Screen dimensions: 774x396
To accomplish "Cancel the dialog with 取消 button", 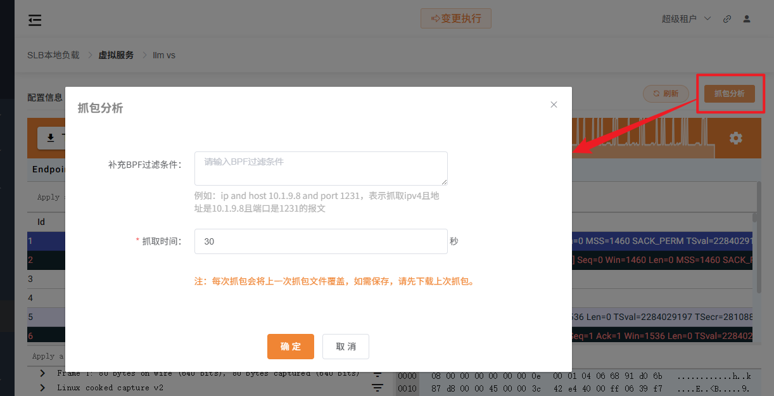I will (x=346, y=347).
